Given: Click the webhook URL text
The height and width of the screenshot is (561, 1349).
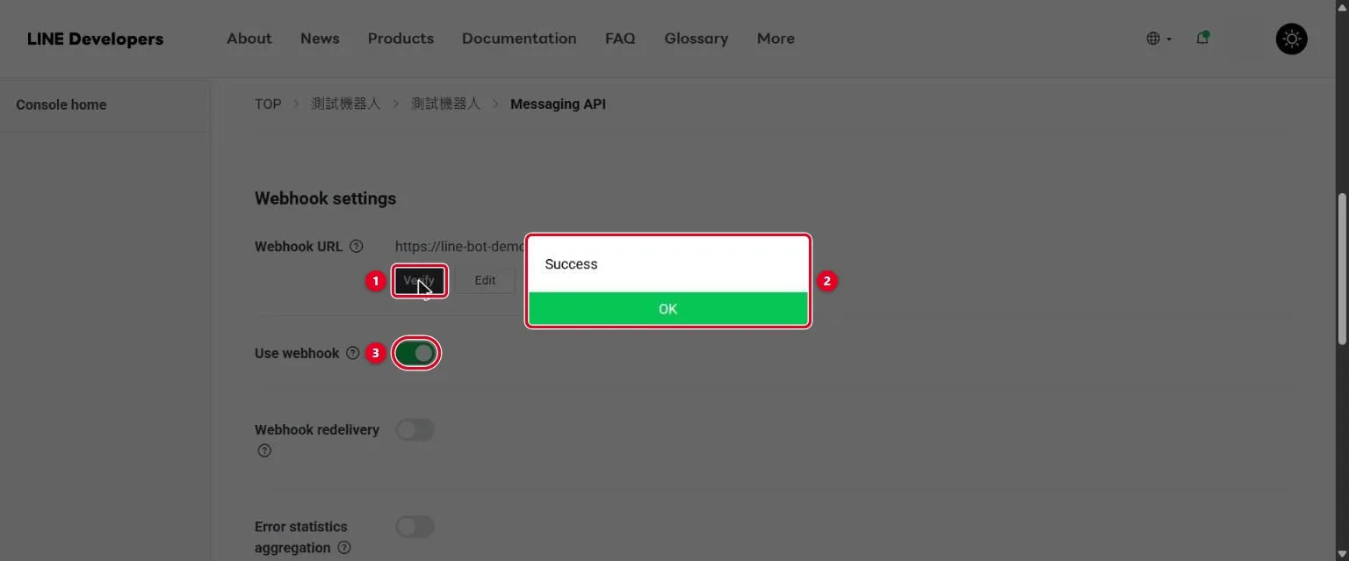Looking at the screenshot, I should tap(460, 247).
